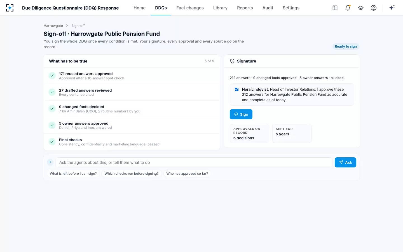Click the breadcrumb chevron separator
Image resolution: width=403 pixels, height=252 pixels.
tap(67, 25)
